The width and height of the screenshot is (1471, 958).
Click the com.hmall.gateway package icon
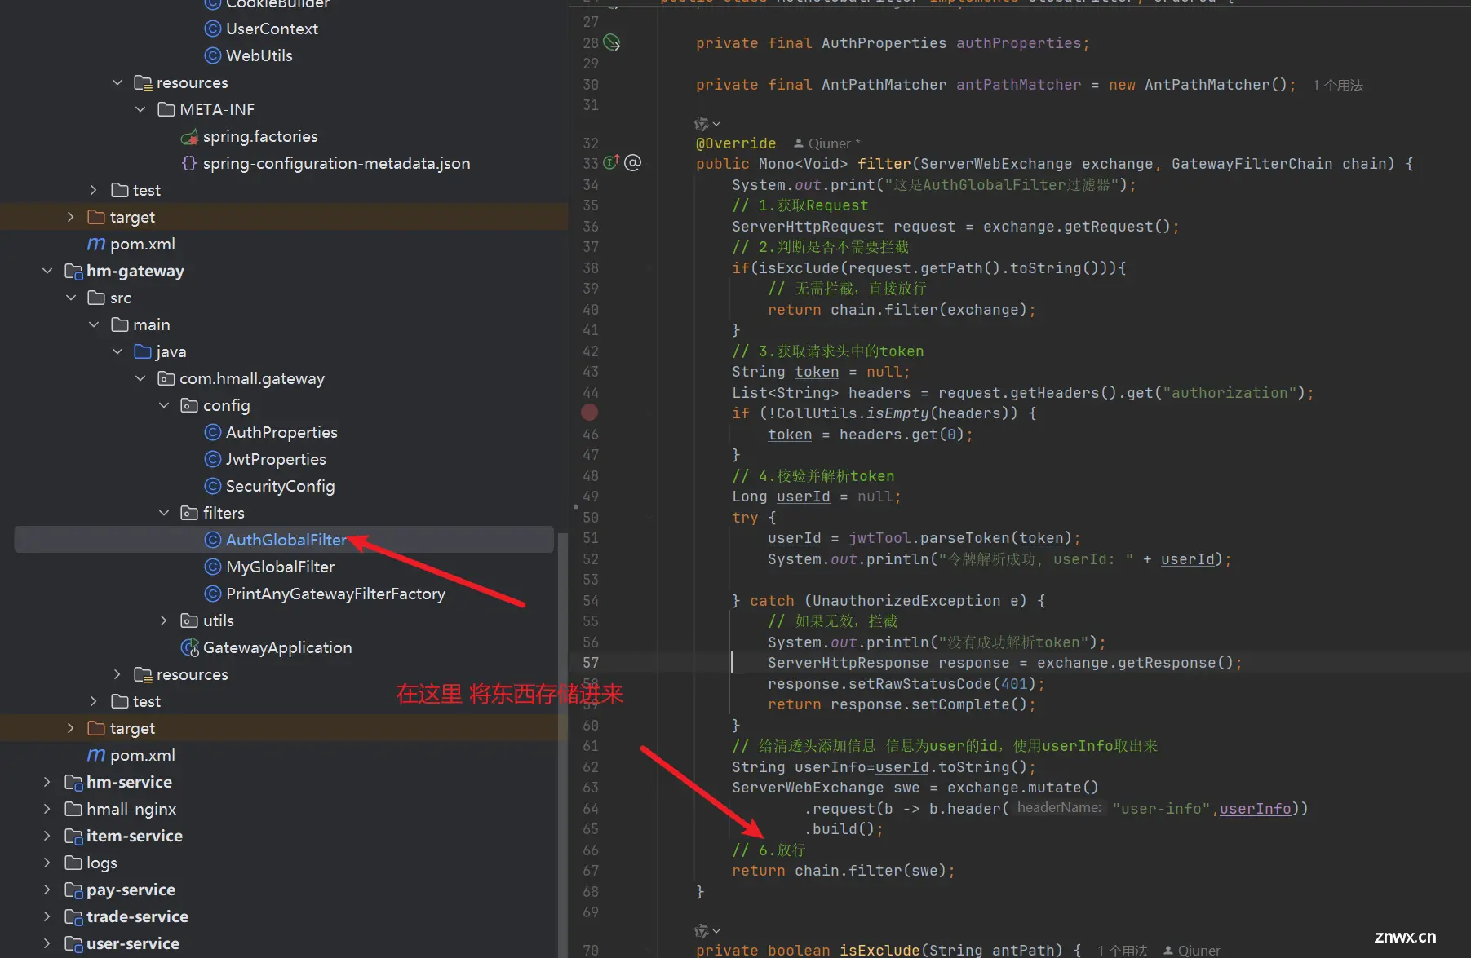point(166,378)
